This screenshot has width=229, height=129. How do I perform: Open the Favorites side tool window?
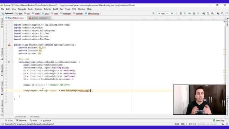(x=2, y=70)
